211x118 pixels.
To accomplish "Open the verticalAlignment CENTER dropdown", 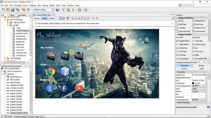I will click(x=204, y=100).
